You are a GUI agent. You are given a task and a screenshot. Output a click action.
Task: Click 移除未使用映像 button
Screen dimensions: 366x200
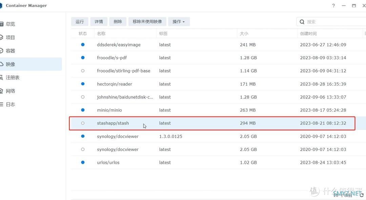click(x=147, y=22)
